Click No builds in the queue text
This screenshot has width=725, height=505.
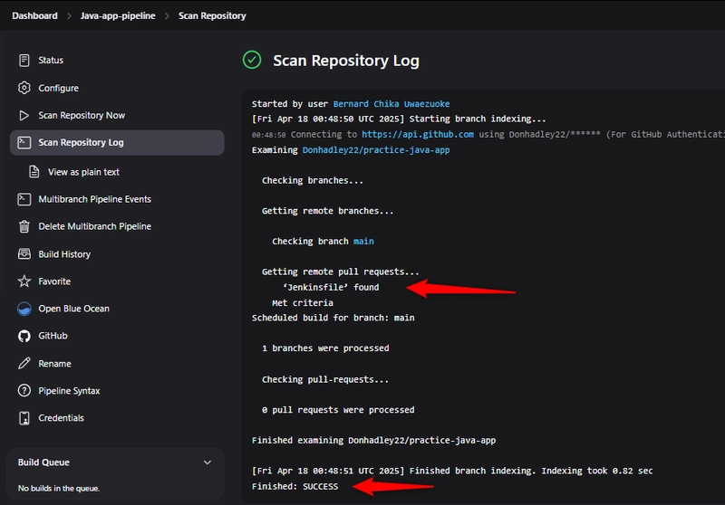coord(59,489)
